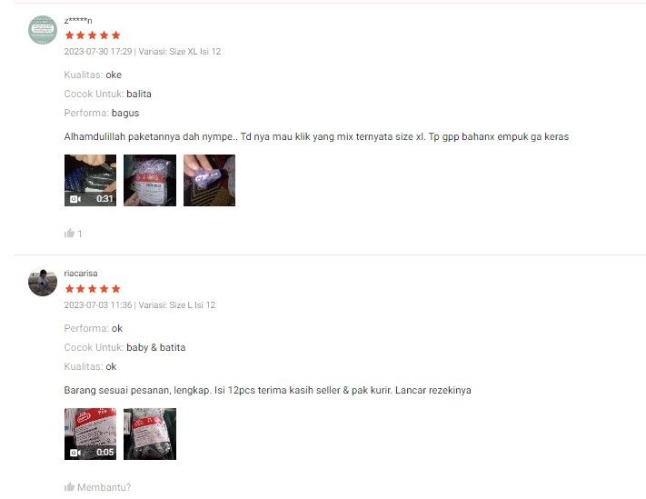Play the 0:05 review video thumbnail

pyautogui.click(x=90, y=434)
